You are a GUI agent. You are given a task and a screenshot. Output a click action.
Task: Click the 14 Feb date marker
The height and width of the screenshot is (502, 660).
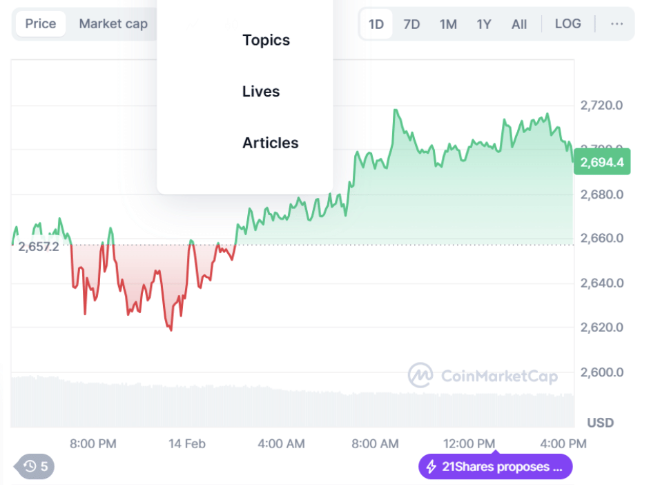click(187, 443)
